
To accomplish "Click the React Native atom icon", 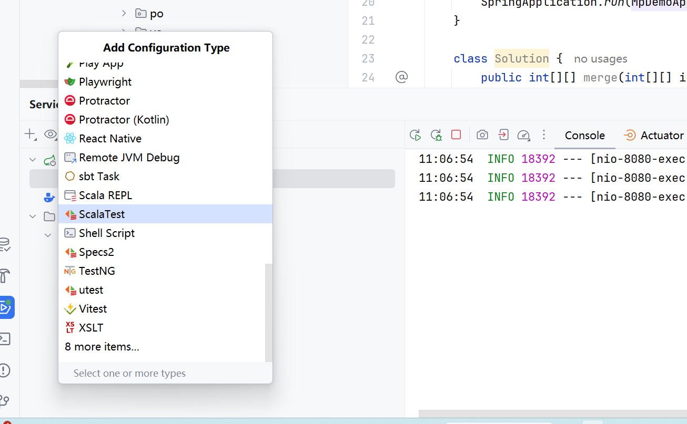I will pyautogui.click(x=70, y=139).
